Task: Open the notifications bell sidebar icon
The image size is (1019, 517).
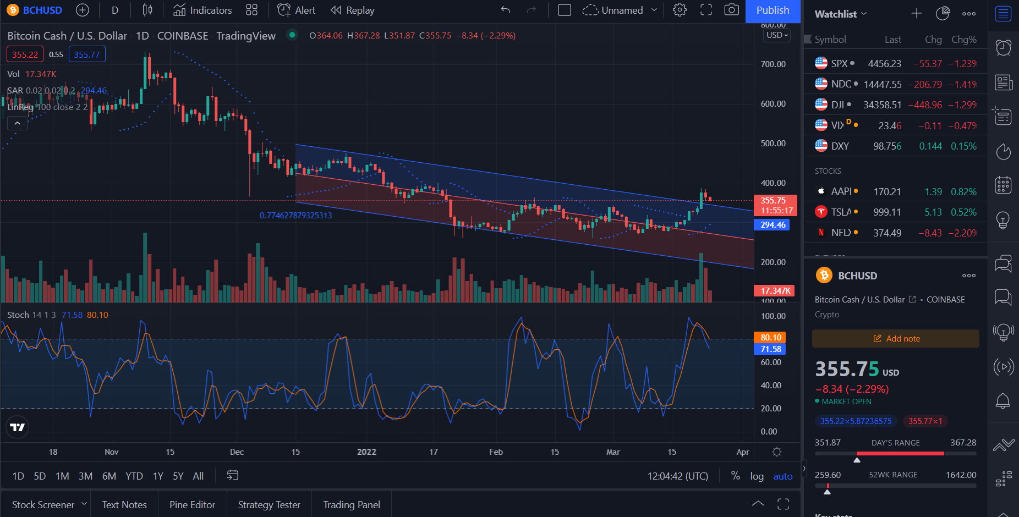Action: click(x=1004, y=401)
